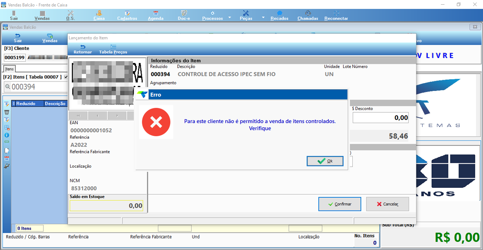Click the Saldo em Estoque value field
This screenshot has width=483, height=250.
[106, 205]
